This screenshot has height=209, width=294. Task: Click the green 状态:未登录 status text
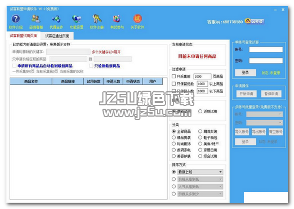coord(271,73)
